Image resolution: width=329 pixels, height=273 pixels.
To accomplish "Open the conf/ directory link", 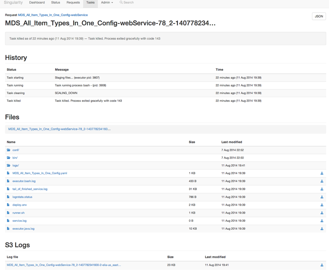I will 16,150.
